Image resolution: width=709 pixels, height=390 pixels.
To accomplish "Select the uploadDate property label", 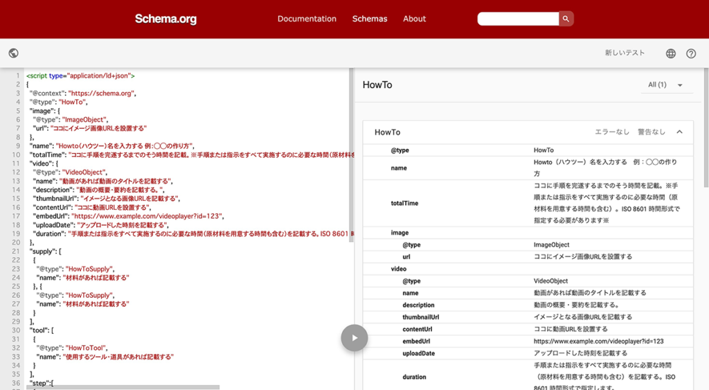I will tap(419, 353).
